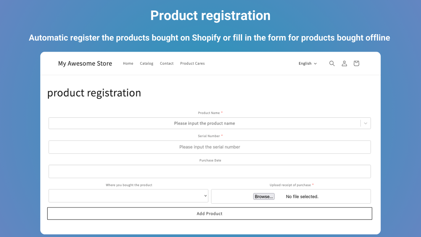Open the Contact page link
This screenshot has width=421, height=237.
[166, 63]
